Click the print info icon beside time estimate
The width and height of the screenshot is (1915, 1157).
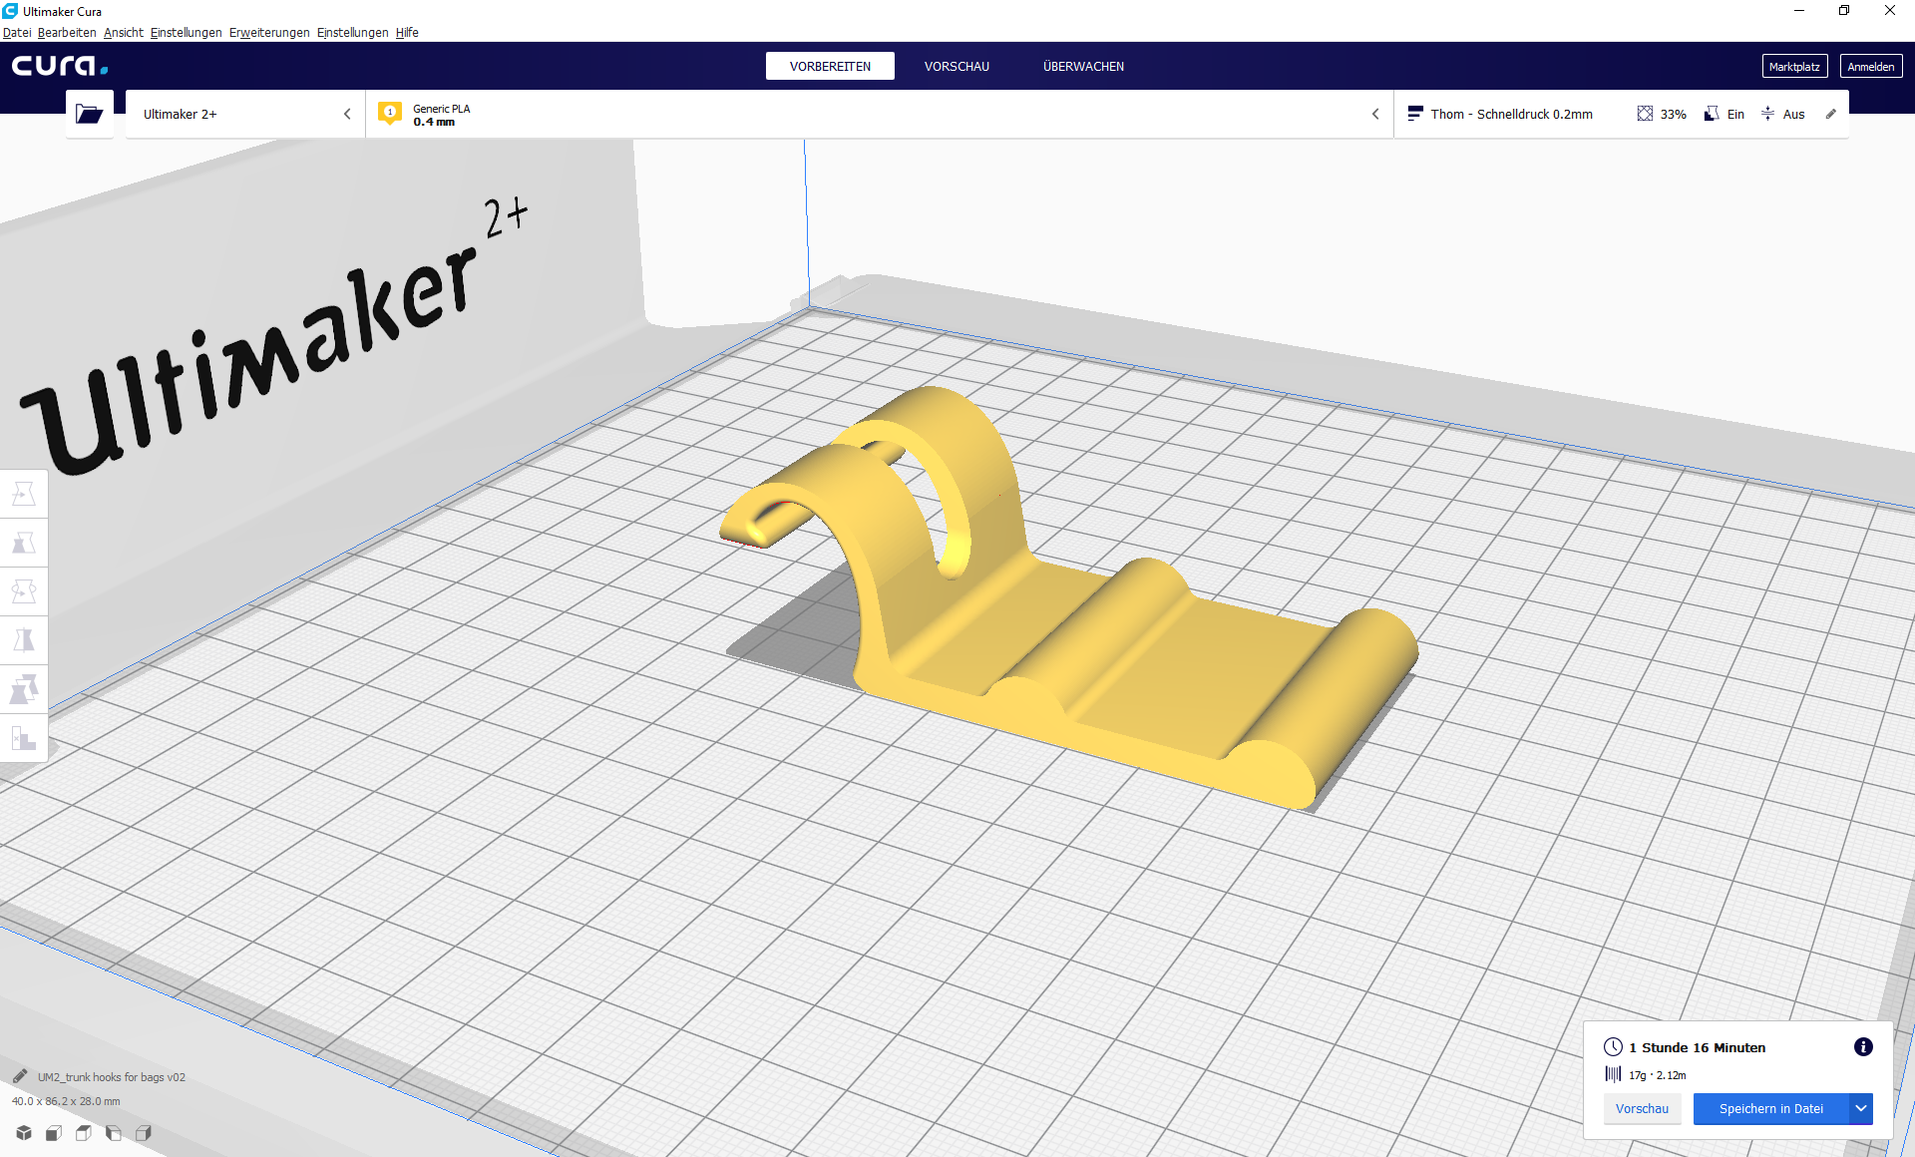click(x=1862, y=1046)
